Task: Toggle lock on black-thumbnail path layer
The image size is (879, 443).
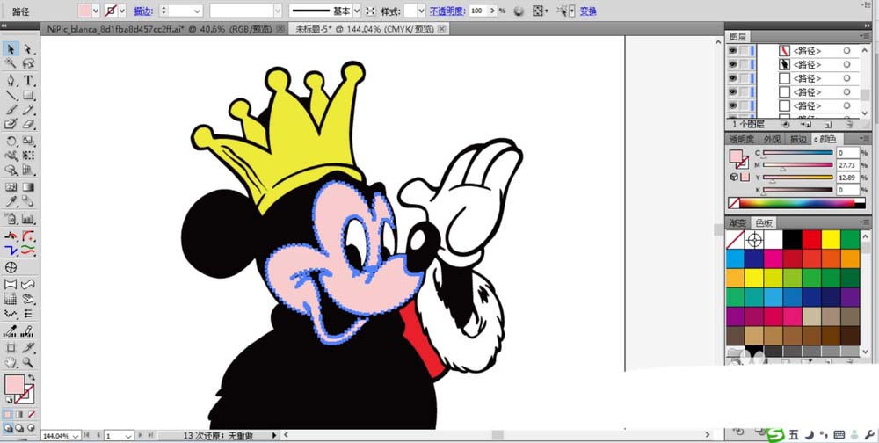Action: coord(744,64)
